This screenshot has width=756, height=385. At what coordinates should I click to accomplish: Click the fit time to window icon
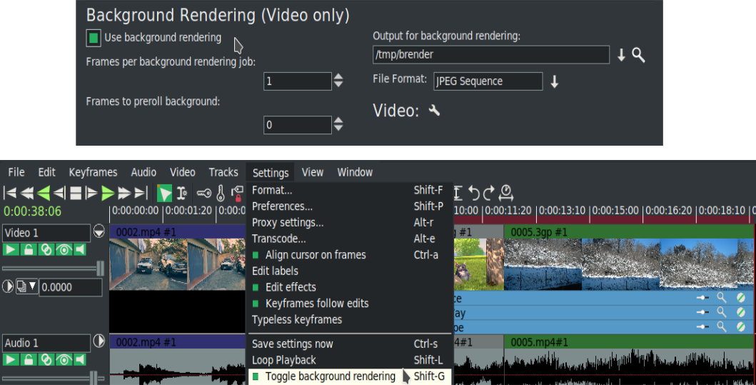(x=506, y=193)
